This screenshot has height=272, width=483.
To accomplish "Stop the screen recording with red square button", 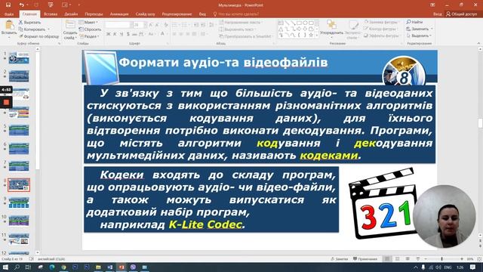I will tap(6, 102).
